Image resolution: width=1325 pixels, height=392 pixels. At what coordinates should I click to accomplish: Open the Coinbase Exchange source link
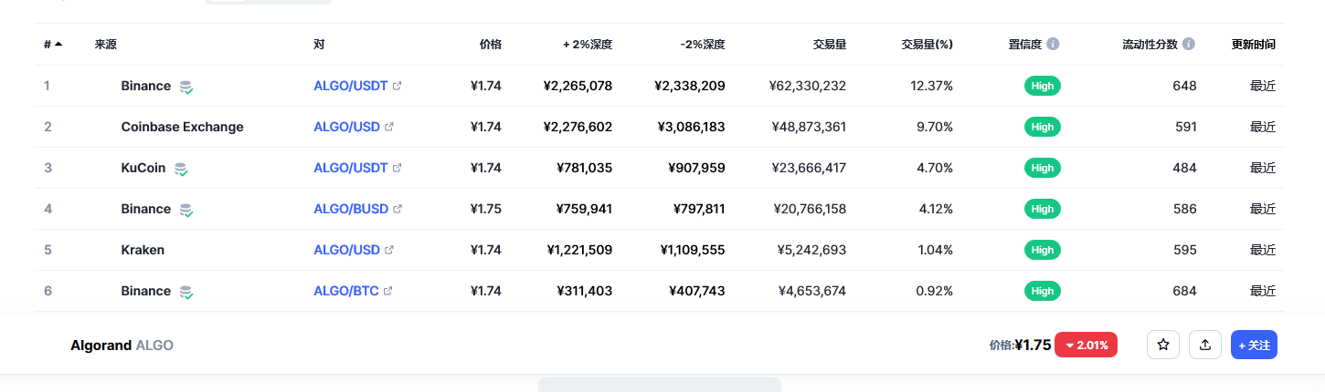tap(182, 127)
